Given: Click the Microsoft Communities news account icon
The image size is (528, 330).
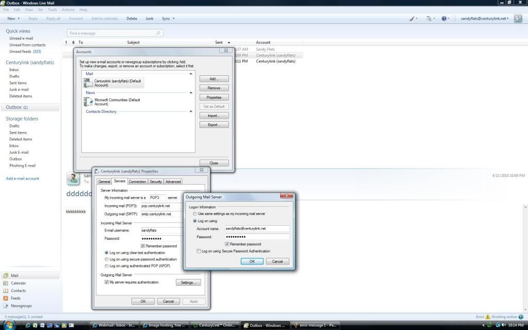Looking at the screenshot, I should tap(88, 102).
